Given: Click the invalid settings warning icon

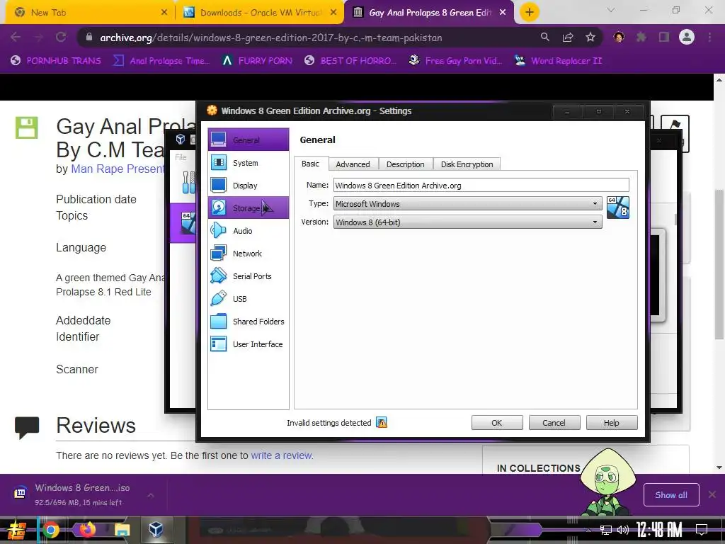Looking at the screenshot, I should click(382, 422).
